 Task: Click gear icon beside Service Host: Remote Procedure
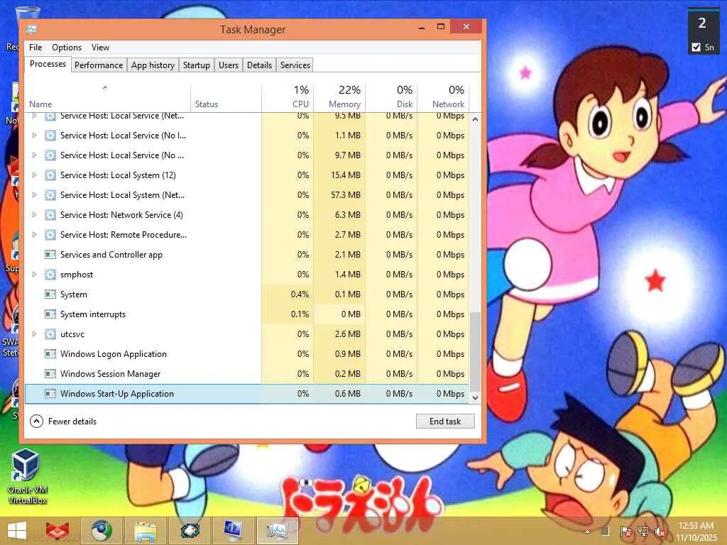(x=50, y=235)
